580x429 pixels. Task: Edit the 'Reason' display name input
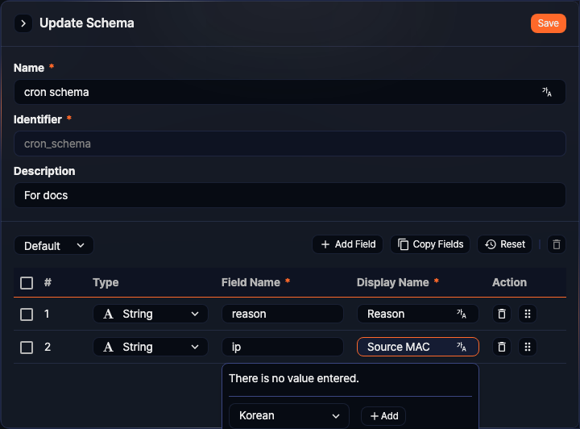click(x=417, y=314)
